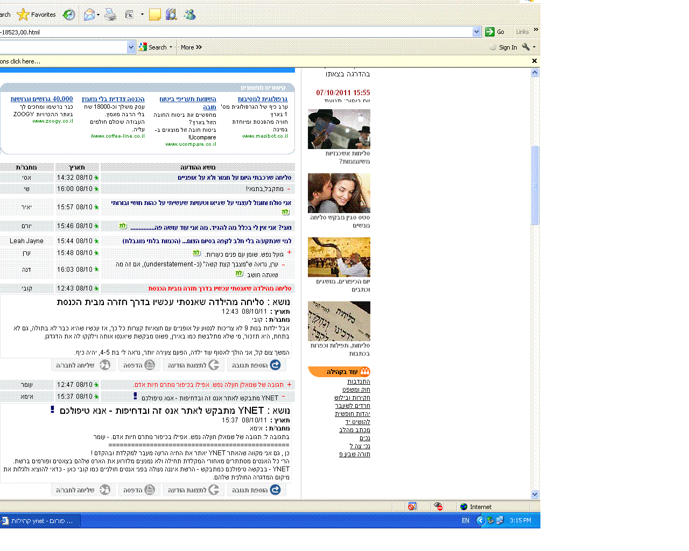The width and height of the screenshot is (689, 551).
Task: Open the shofar at Western Wall thumbnail
Action: (339, 257)
